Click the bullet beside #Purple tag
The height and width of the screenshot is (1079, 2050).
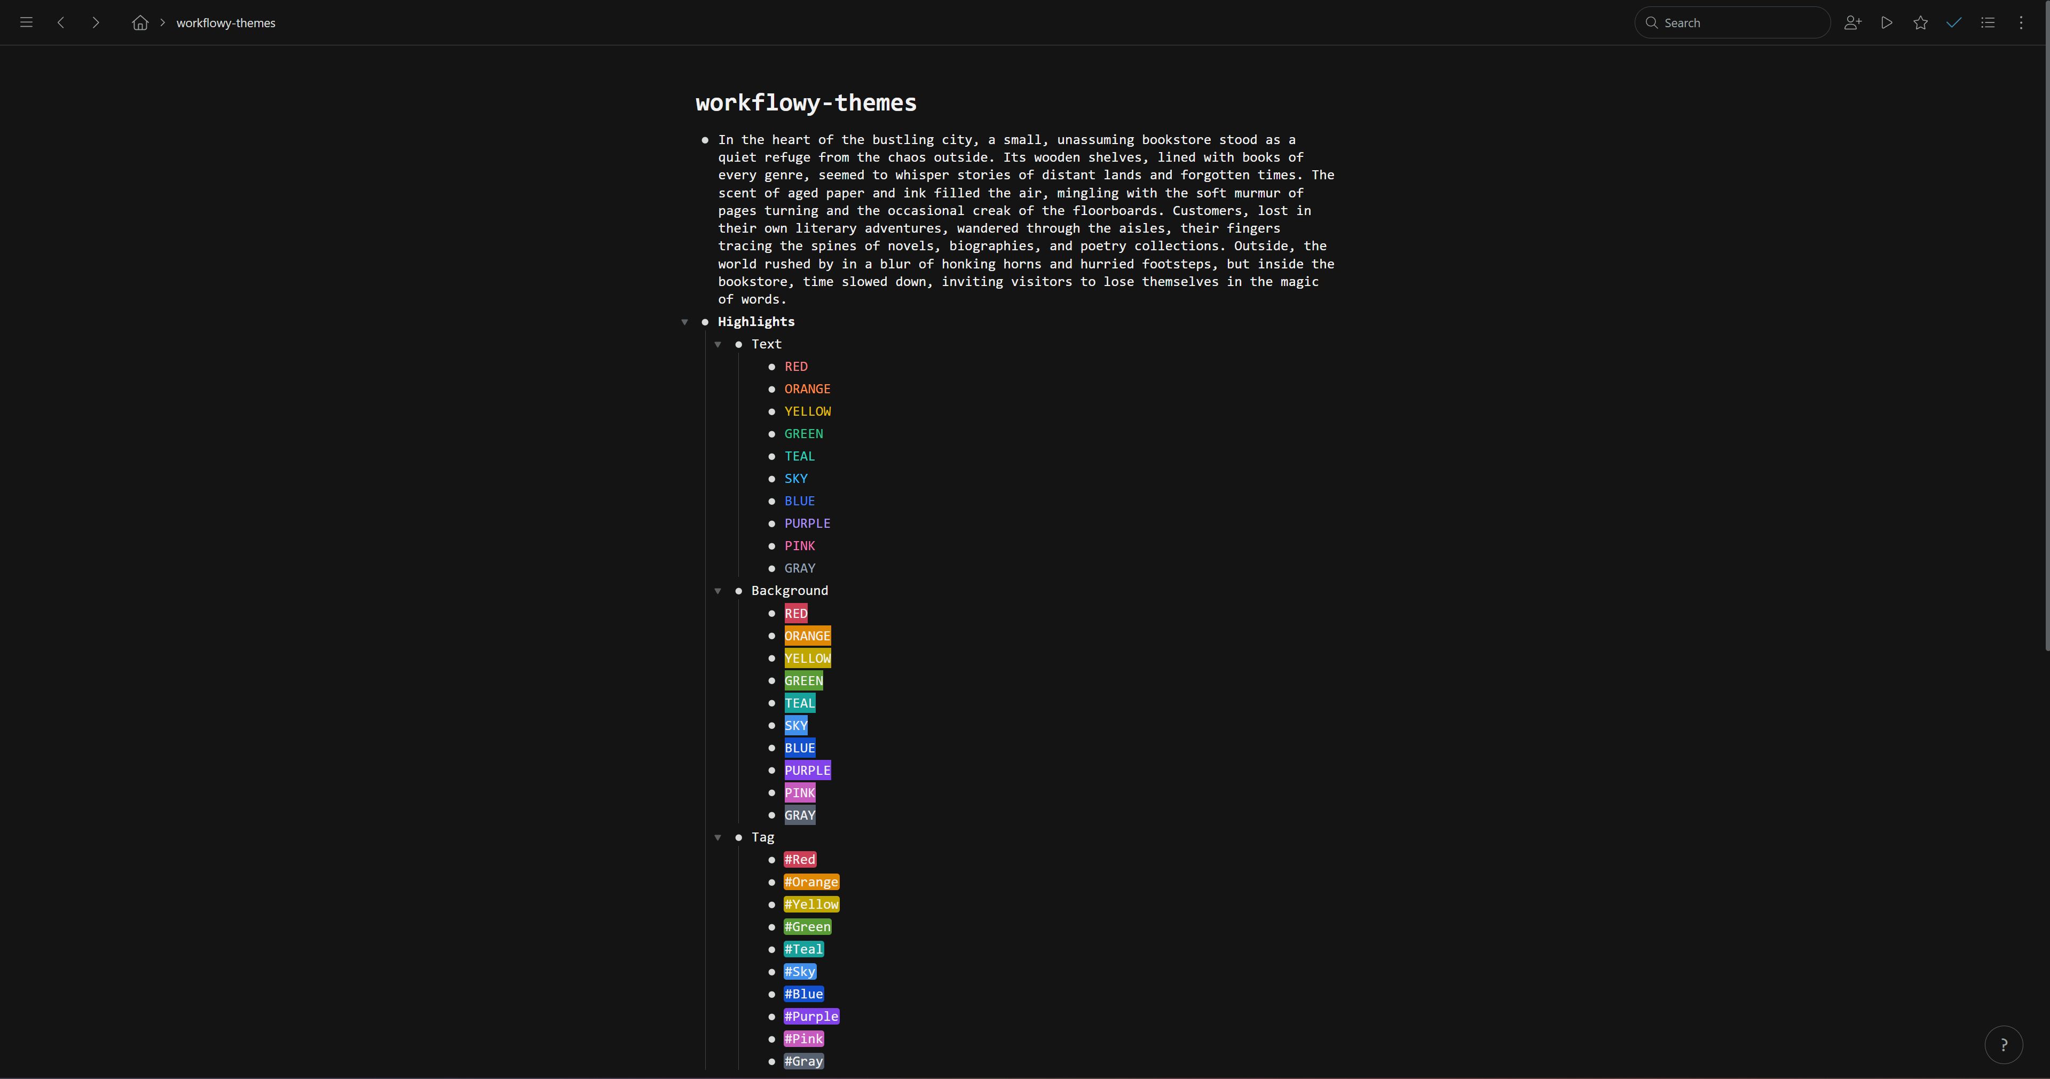pyautogui.click(x=772, y=1016)
